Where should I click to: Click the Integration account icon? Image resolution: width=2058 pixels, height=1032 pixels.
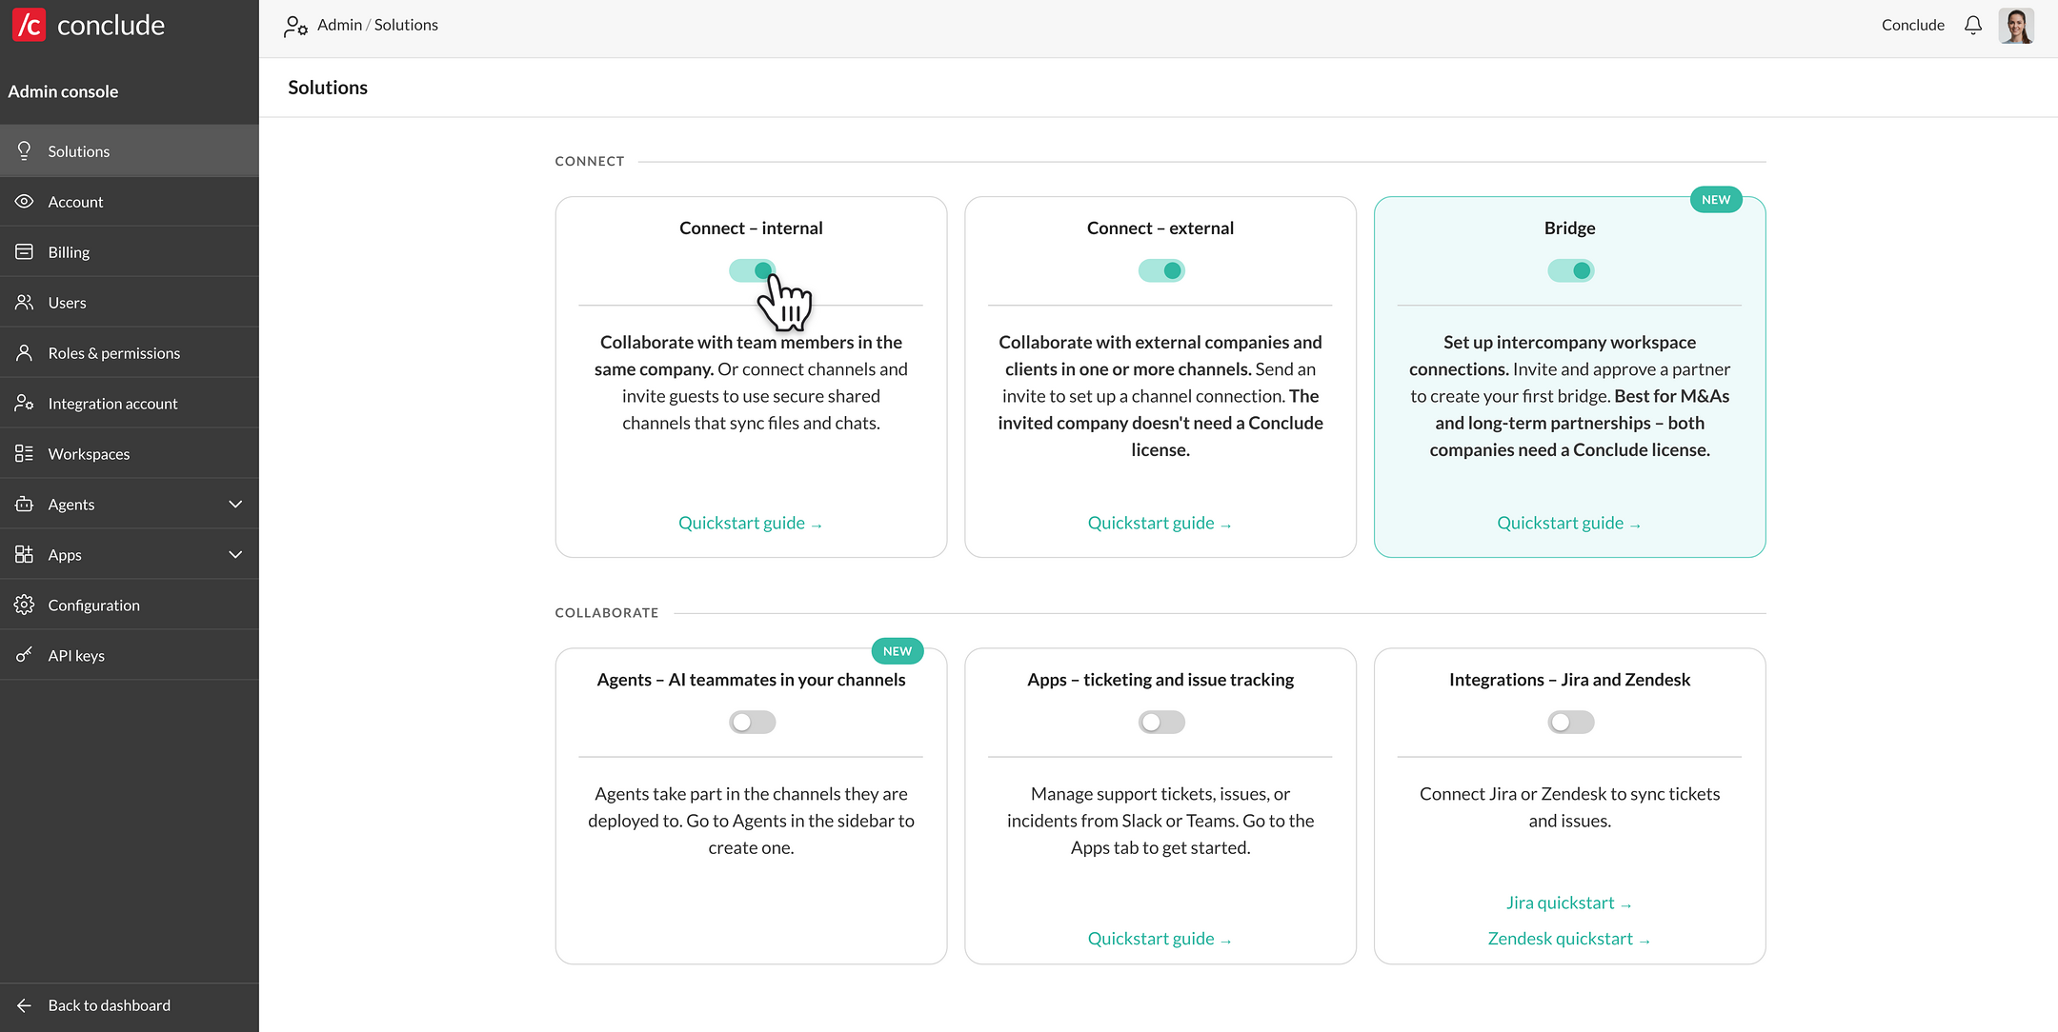click(x=25, y=403)
